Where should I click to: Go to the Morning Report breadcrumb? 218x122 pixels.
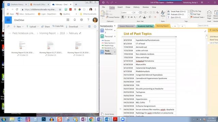[48, 33]
